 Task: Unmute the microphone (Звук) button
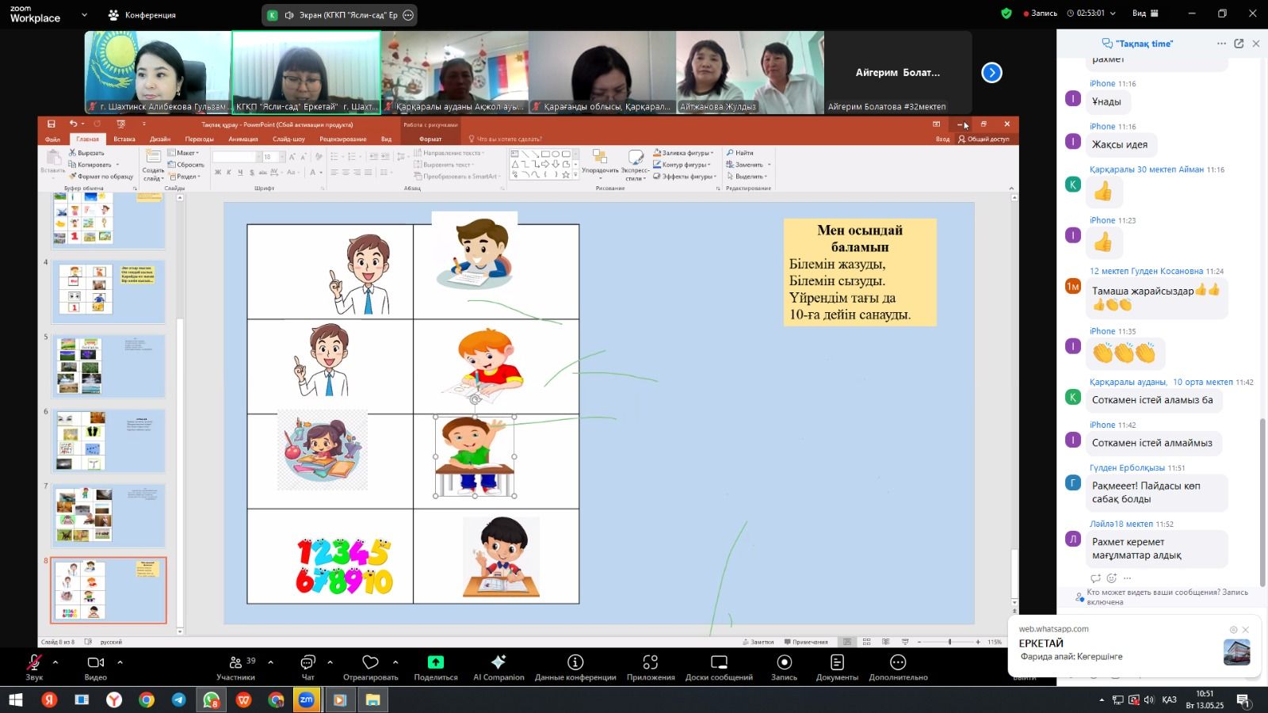pyautogui.click(x=34, y=663)
